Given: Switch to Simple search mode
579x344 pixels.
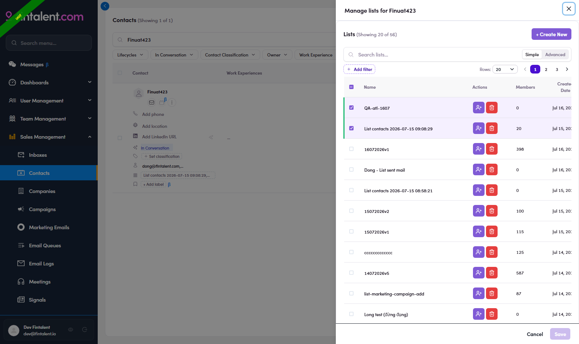Looking at the screenshot, I should pos(532,54).
